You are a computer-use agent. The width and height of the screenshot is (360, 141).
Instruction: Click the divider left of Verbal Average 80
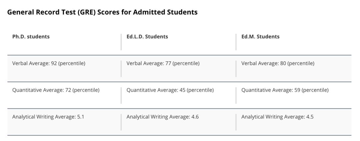click(236, 68)
